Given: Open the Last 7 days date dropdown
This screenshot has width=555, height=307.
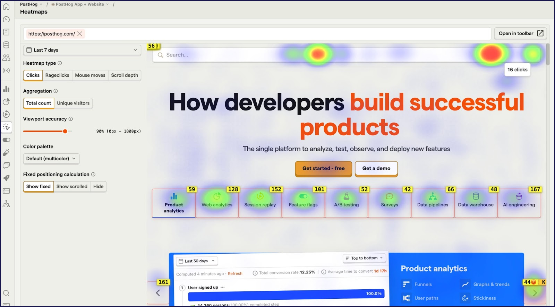Looking at the screenshot, I should tap(82, 50).
